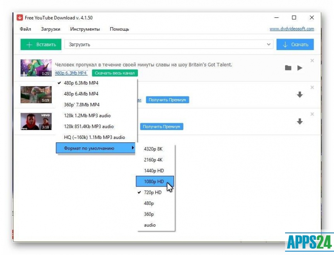
Task: Open the folder icon for the first video
Action: 288,68
